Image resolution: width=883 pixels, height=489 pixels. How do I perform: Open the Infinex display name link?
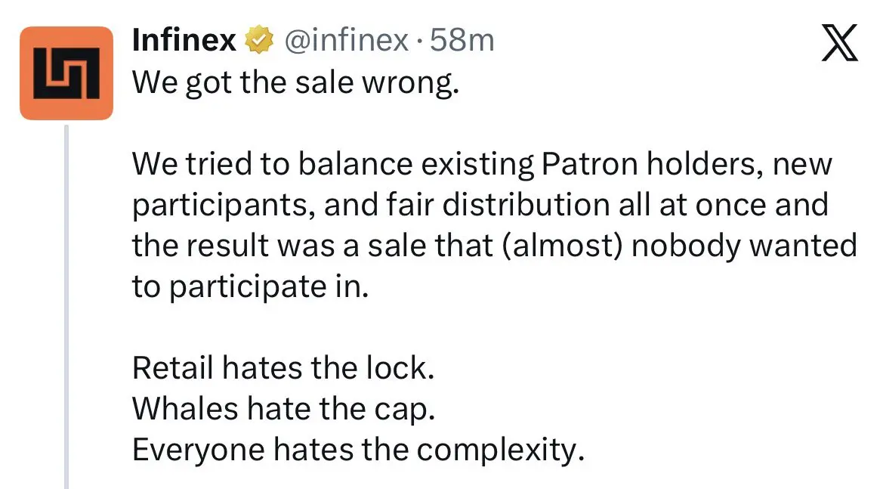click(x=184, y=40)
